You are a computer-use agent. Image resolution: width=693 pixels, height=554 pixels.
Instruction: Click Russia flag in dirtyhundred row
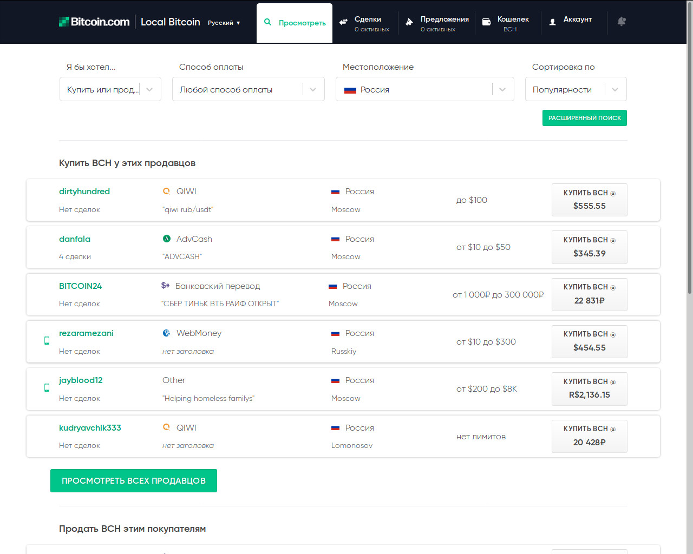[336, 192]
